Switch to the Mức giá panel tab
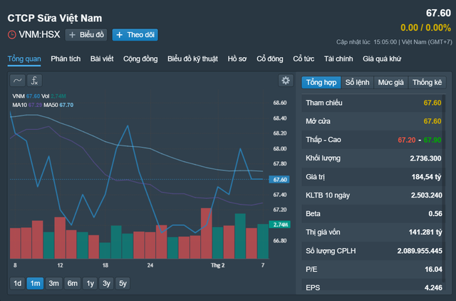 (390, 82)
